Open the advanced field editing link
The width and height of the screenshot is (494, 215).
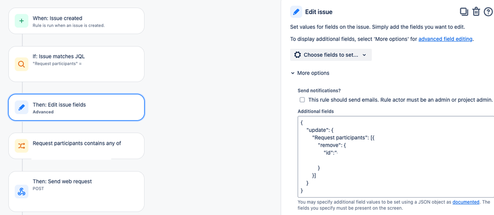click(445, 40)
